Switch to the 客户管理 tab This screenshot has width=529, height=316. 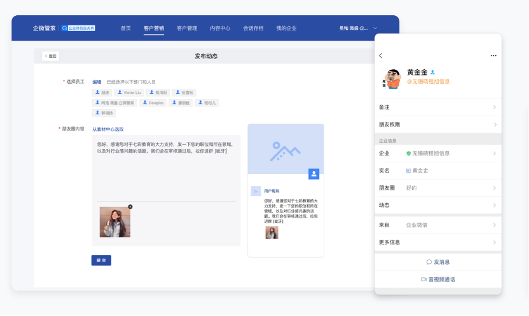pos(187,29)
